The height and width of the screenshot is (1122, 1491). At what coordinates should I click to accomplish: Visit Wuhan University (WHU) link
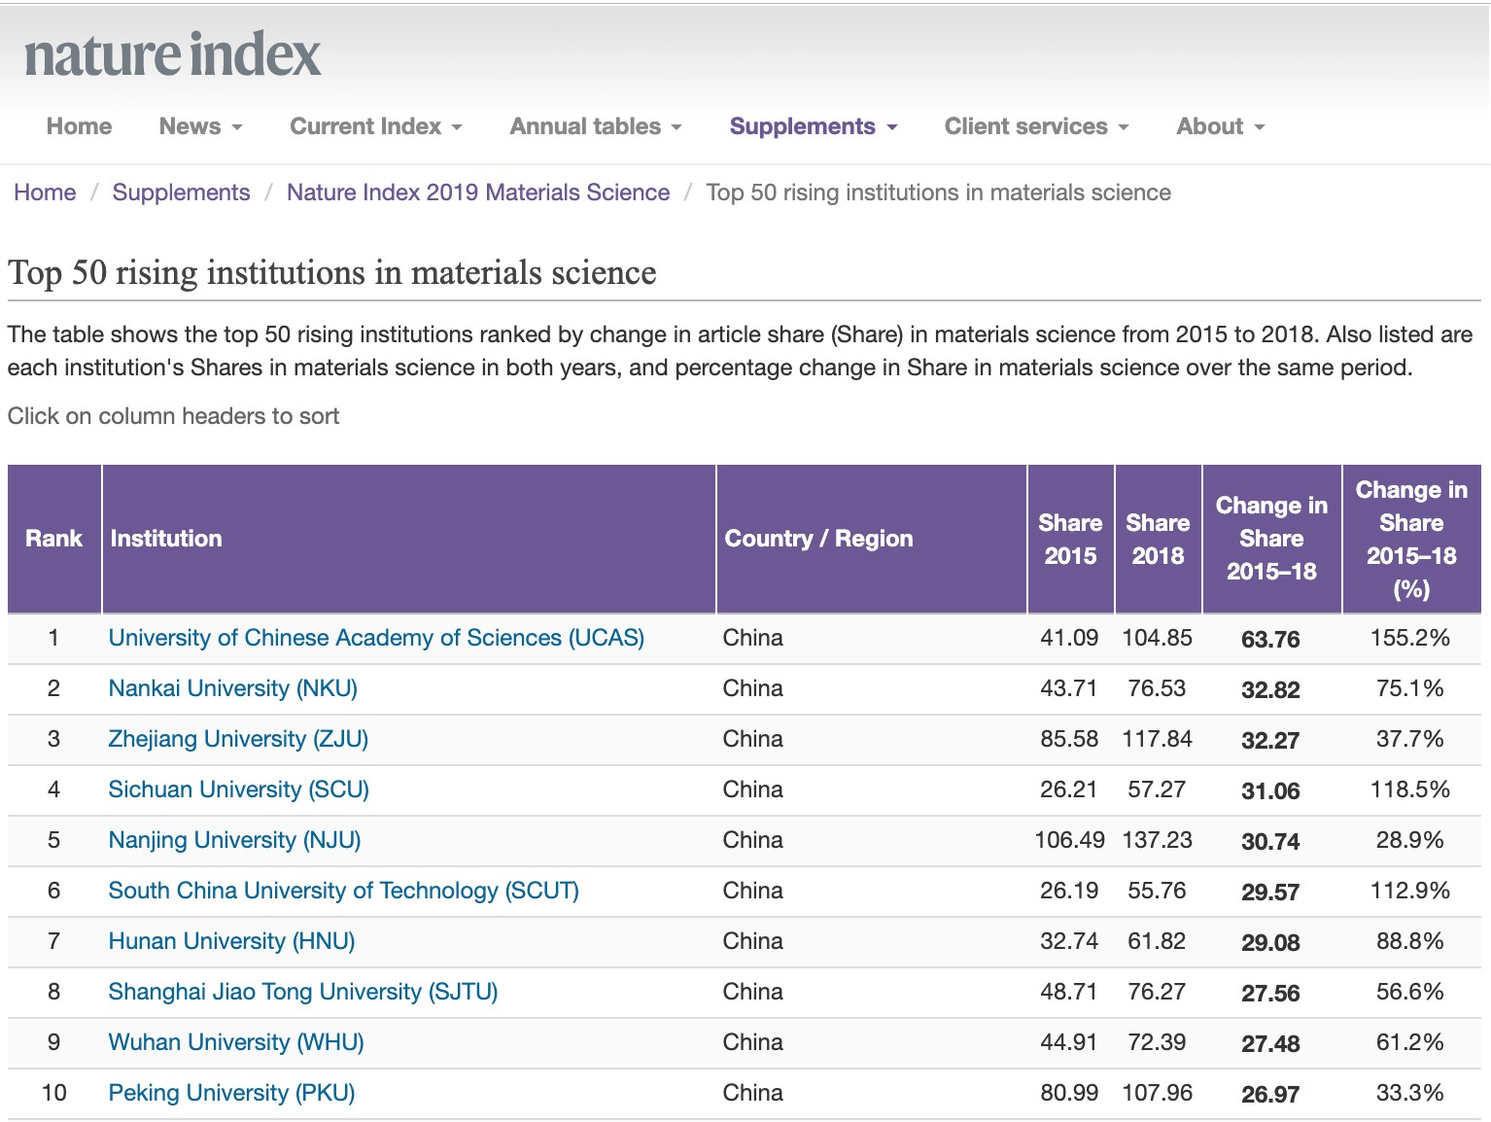click(236, 1042)
